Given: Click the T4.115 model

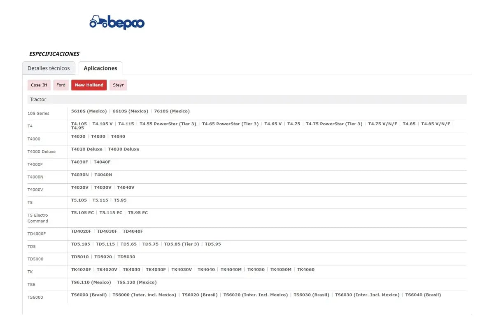Looking at the screenshot, I should tap(126, 124).
